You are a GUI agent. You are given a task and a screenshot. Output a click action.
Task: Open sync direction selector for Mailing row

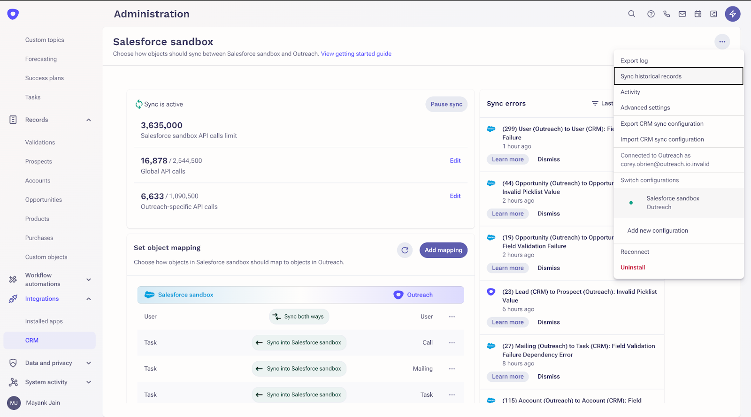pos(299,369)
